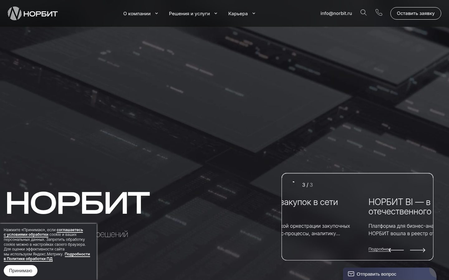Select the Карьера menu item
Viewport: 449px width, 280px height.
[238, 13]
